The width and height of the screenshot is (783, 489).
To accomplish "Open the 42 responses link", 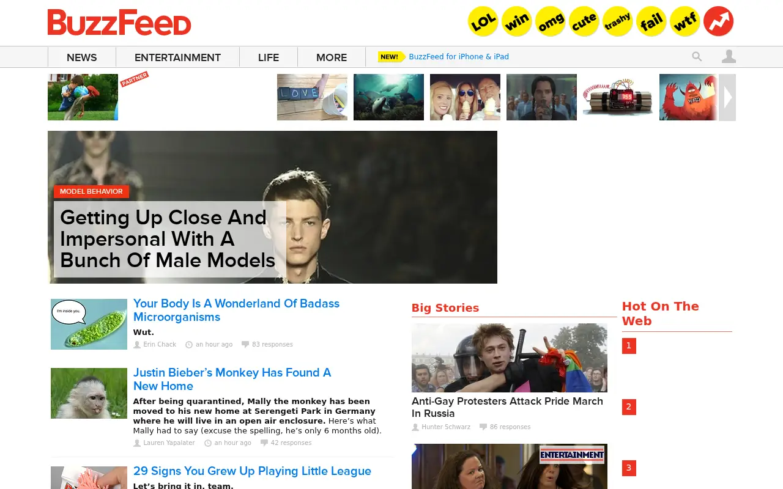I will (x=291, y=443).
